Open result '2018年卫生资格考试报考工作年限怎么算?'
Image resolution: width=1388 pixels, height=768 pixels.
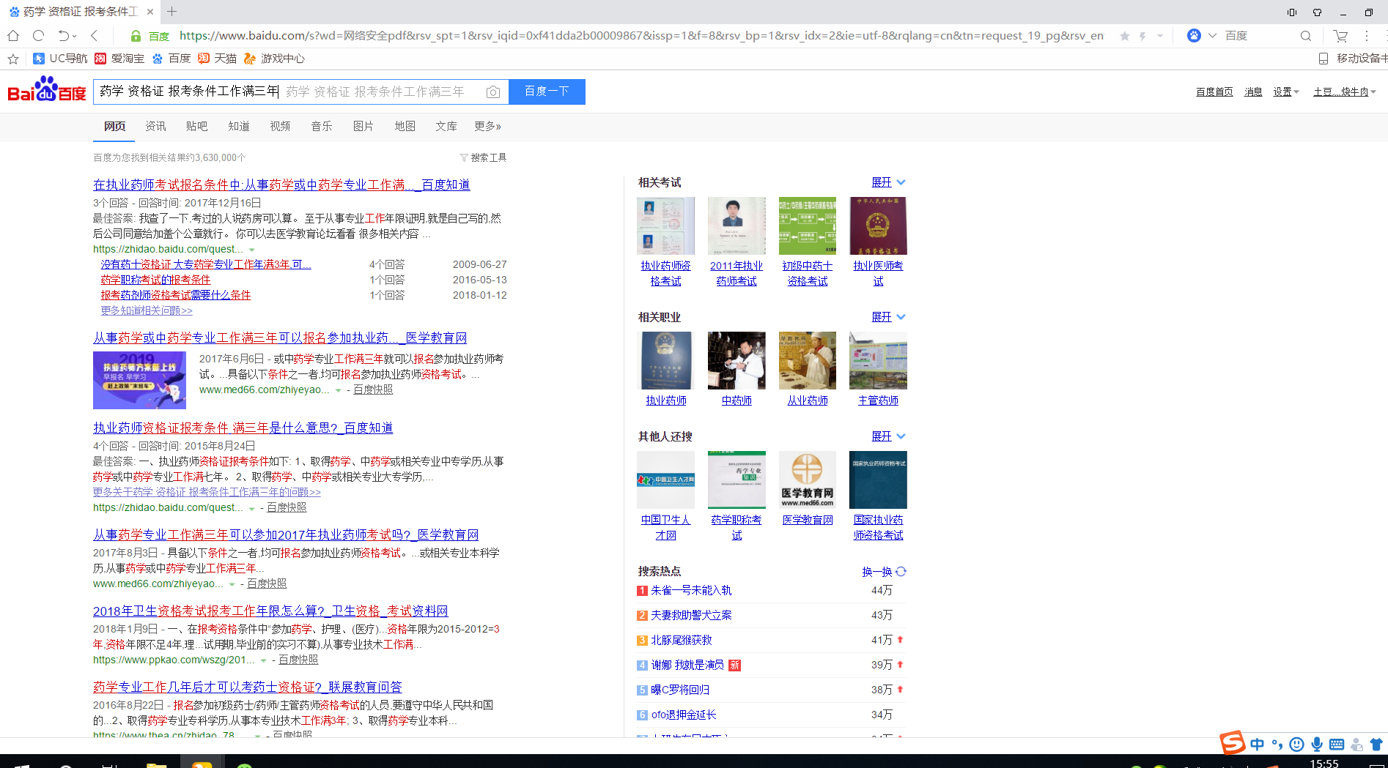click(270, 611)
